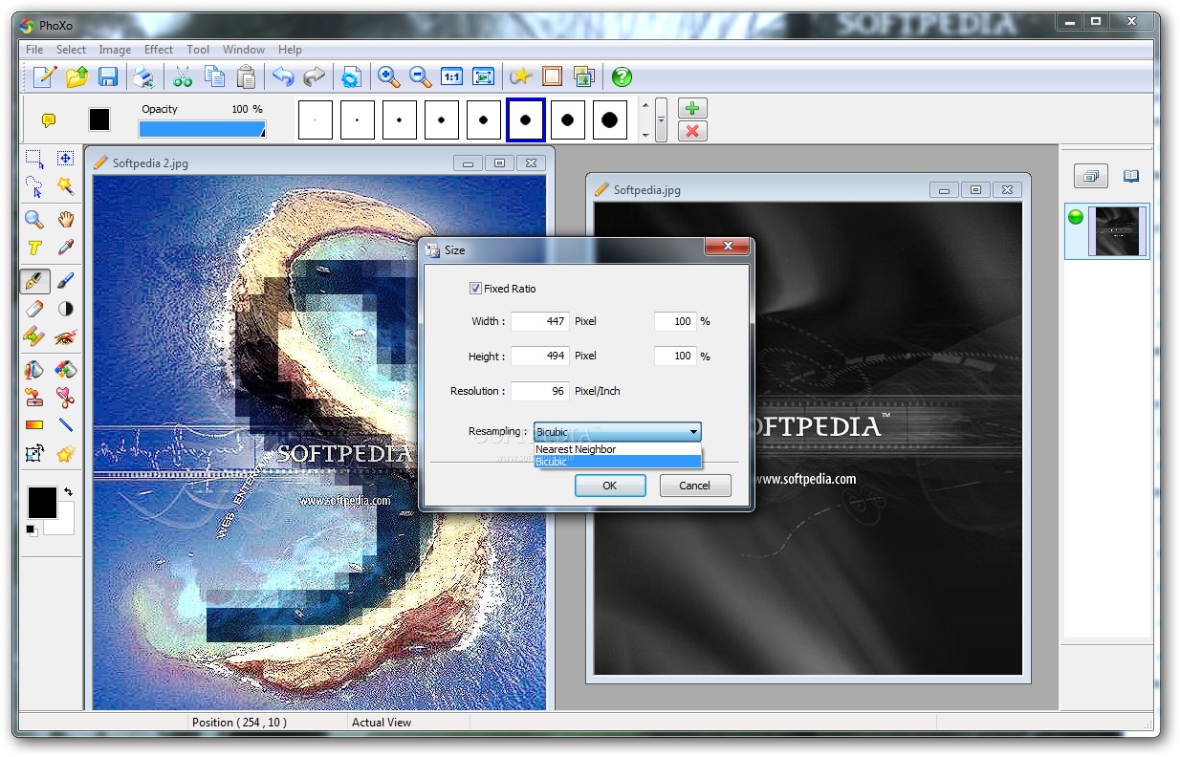Open the Window menu
The width and height of the screenshot is (1180, 757).
244,50
